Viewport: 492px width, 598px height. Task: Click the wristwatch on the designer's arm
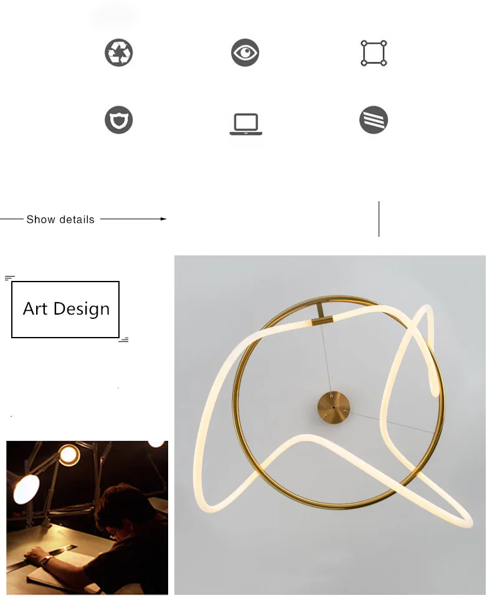pos(46,560)
